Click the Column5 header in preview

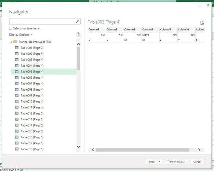[169, 29]
